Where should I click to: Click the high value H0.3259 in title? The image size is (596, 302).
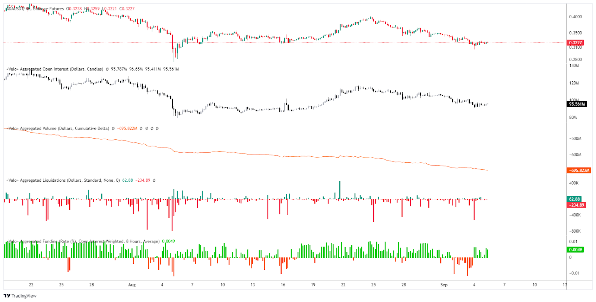[x=92, y=9]
